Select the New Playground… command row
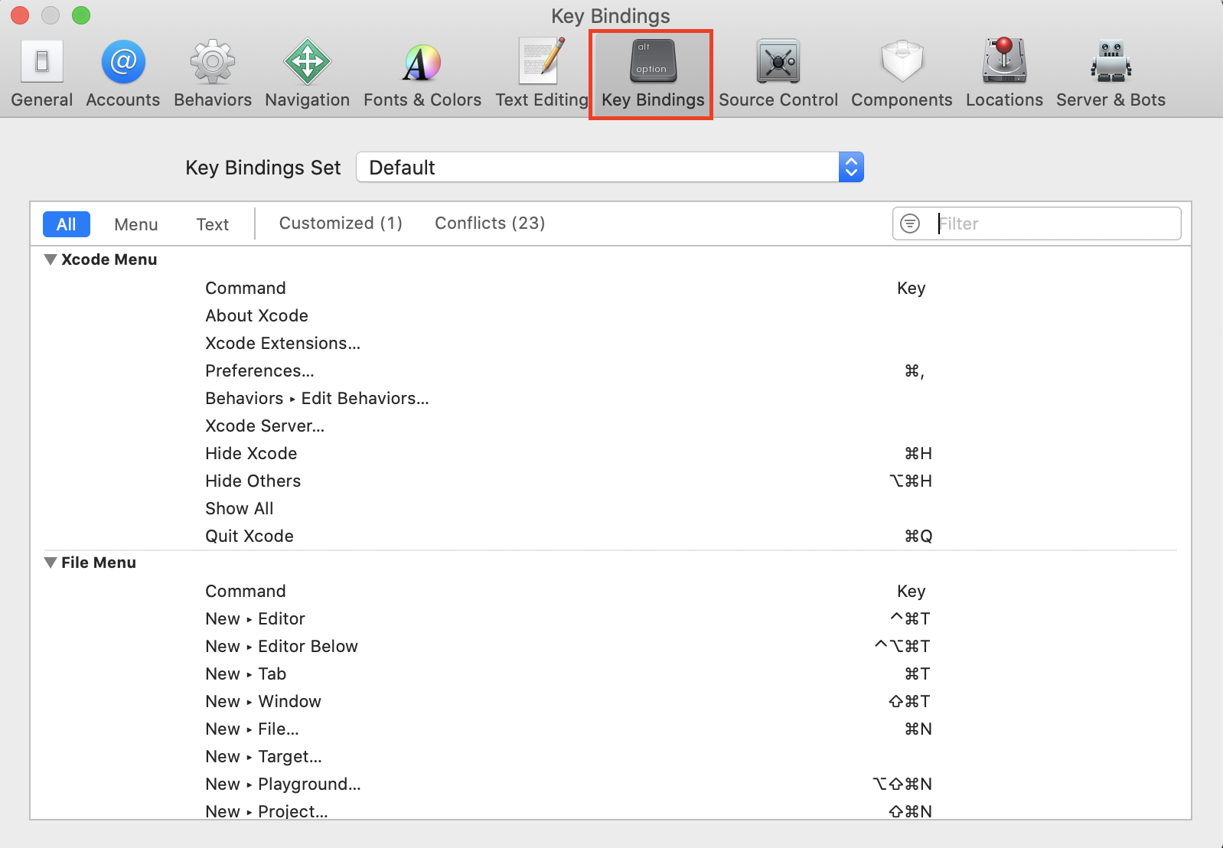The image size is (1223, 848). tap(611, 784)
